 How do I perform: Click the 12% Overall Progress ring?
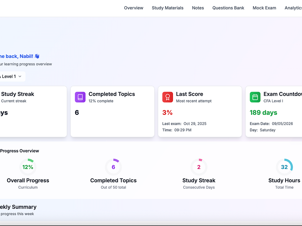pos(28,167)
